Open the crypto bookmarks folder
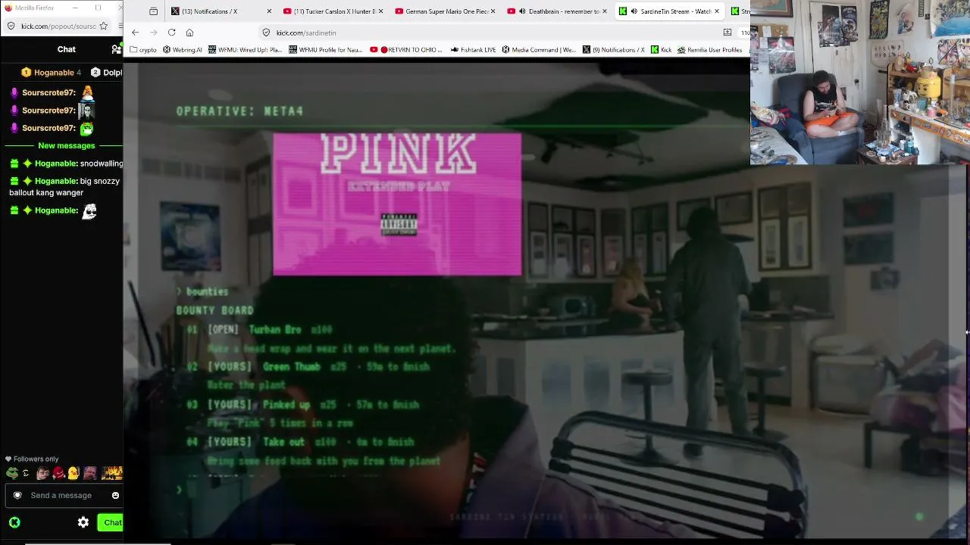This screenshot has height=545, width=970. coord(143,50)
